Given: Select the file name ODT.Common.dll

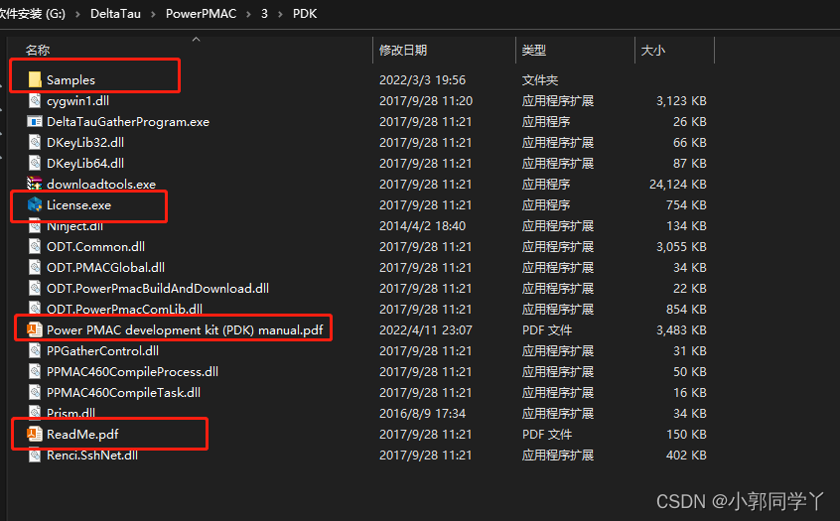Looking at the screenshot, I should point(95,247).
